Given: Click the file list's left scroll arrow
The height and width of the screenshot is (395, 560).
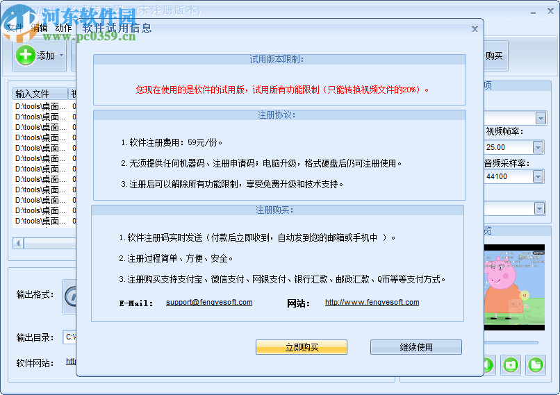Looking at the screenshot, I should [18, 244].
